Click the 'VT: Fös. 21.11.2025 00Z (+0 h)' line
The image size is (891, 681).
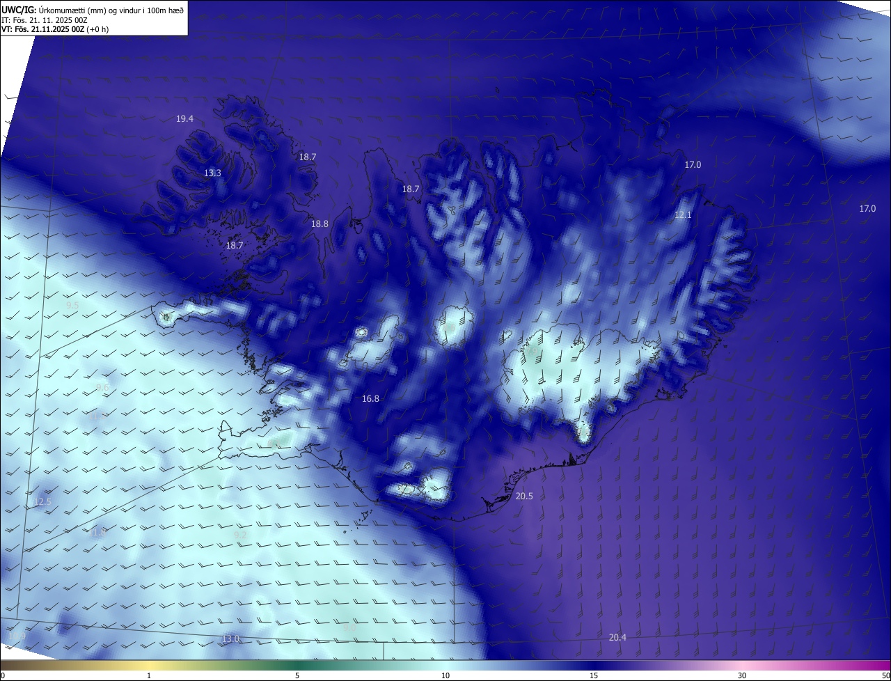[x=55, y=29]
